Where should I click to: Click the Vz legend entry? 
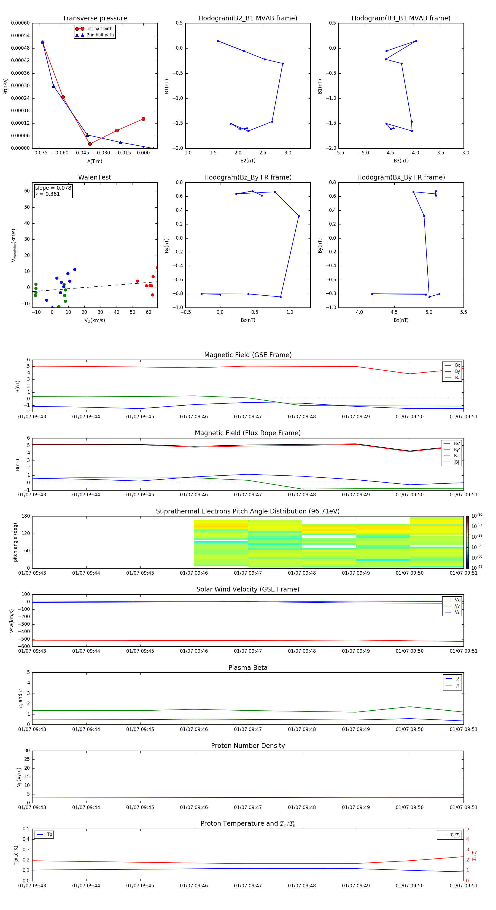coord(452,612)
